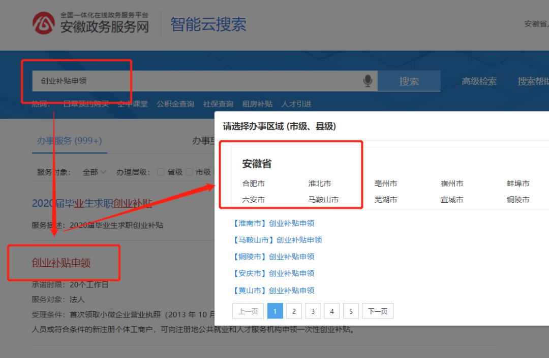549x358 pixels.
Task: Select 合肥市 in the region list
Action: tap(253, 184)
